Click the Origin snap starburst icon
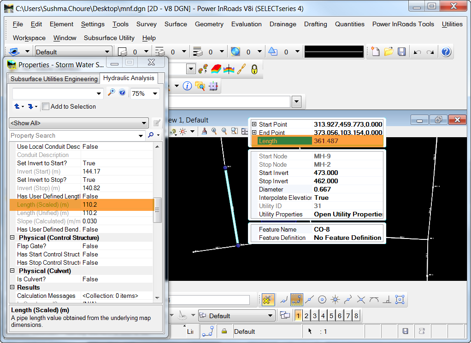This screenshot has width=471, height=343. tap(335, 299)
